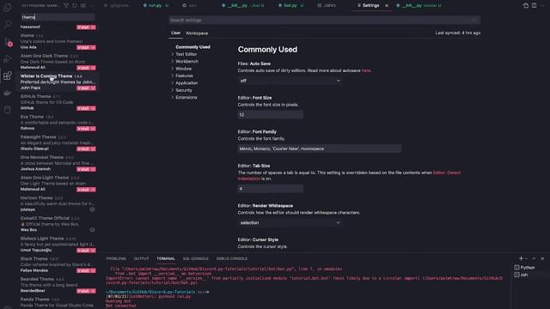Open the Docker whale view in activity bar
Image resolution: width=550 pixels, height=309 pixels.
tap(8, 93)
